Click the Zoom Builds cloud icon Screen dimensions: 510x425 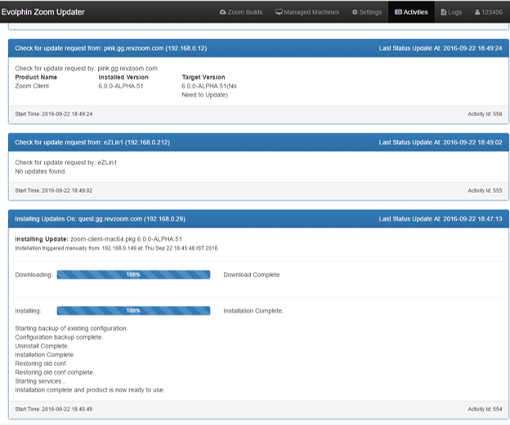click(223, 12)
